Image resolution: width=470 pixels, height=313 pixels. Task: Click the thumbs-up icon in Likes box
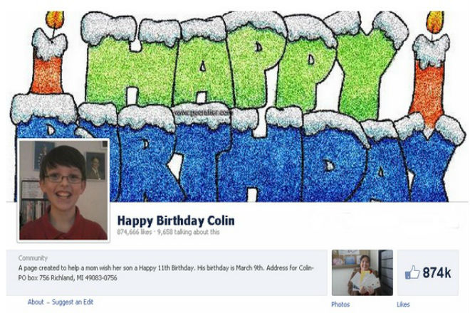[412, 272]
